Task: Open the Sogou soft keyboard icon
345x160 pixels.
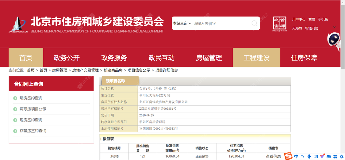Action: [316, 157]
